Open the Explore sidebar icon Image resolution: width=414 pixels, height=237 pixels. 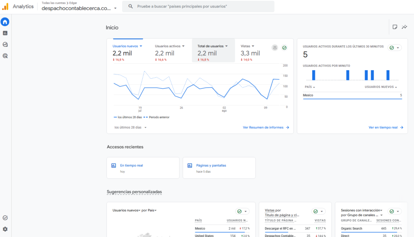[5, 44]
